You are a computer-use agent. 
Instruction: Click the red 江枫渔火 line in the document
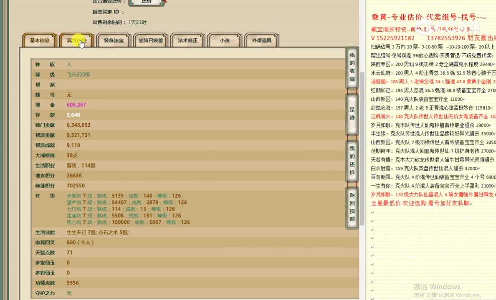tap(433, 117)
